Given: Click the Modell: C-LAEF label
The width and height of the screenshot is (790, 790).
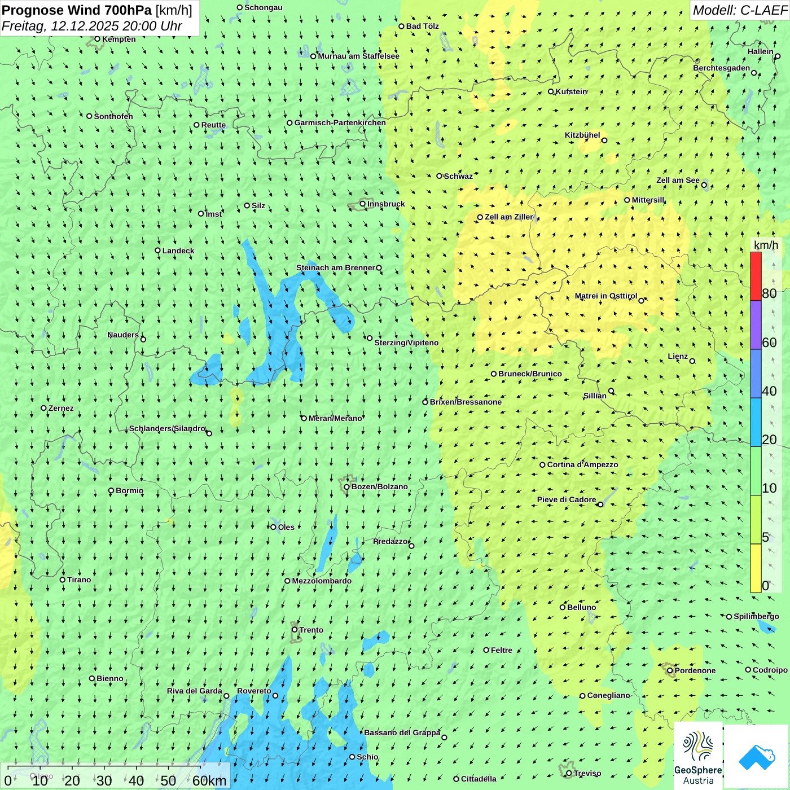Looking at the screenshot, I should tap(740, 10).
